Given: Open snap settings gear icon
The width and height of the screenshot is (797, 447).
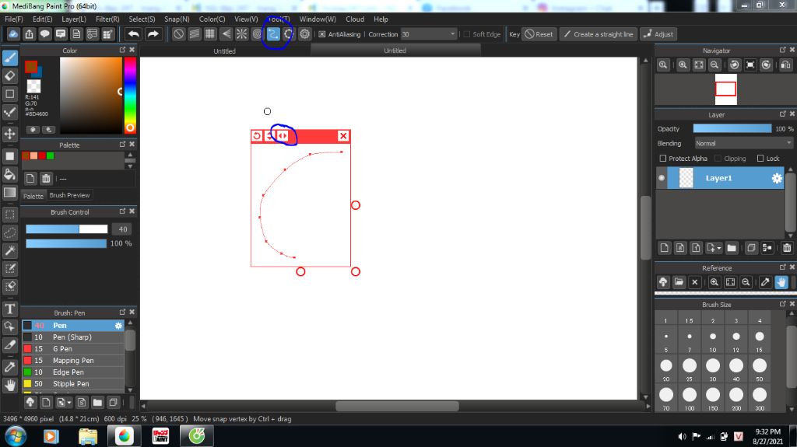Looking at the screenshot, I should click(304, 34).
